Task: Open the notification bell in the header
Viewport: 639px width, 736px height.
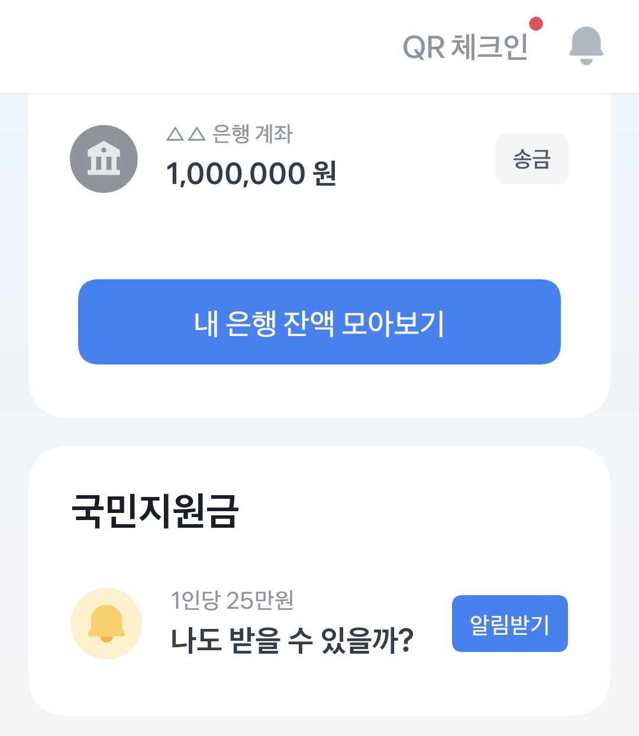Action: [x=586, y=46]
